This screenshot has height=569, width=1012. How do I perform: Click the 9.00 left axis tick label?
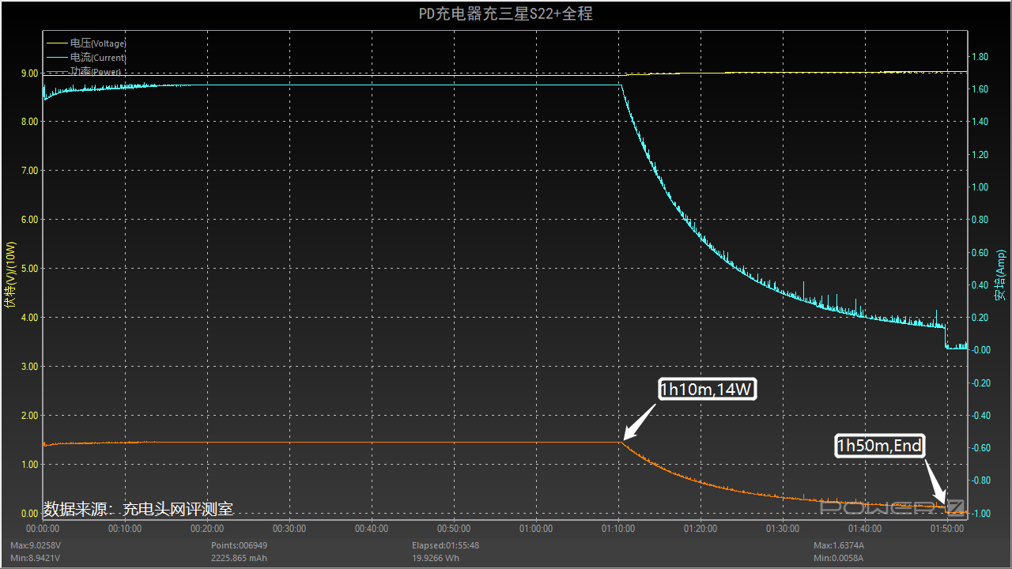(x=29, y=73)
